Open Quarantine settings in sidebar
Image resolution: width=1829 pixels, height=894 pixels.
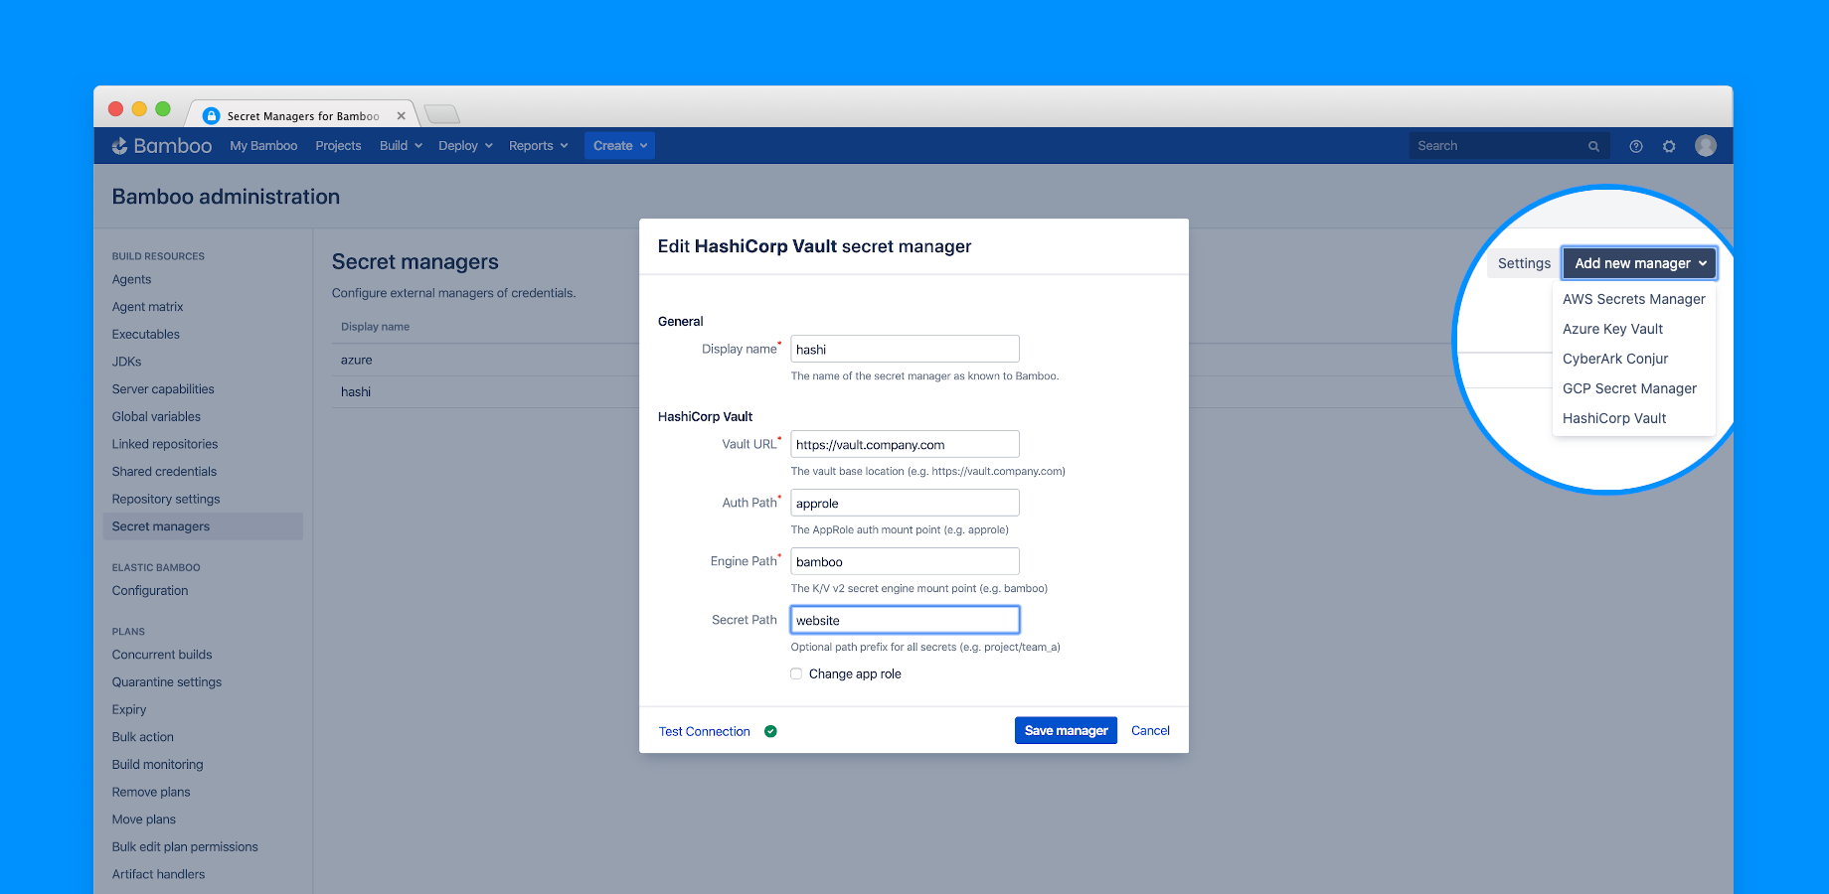point(166,682)
